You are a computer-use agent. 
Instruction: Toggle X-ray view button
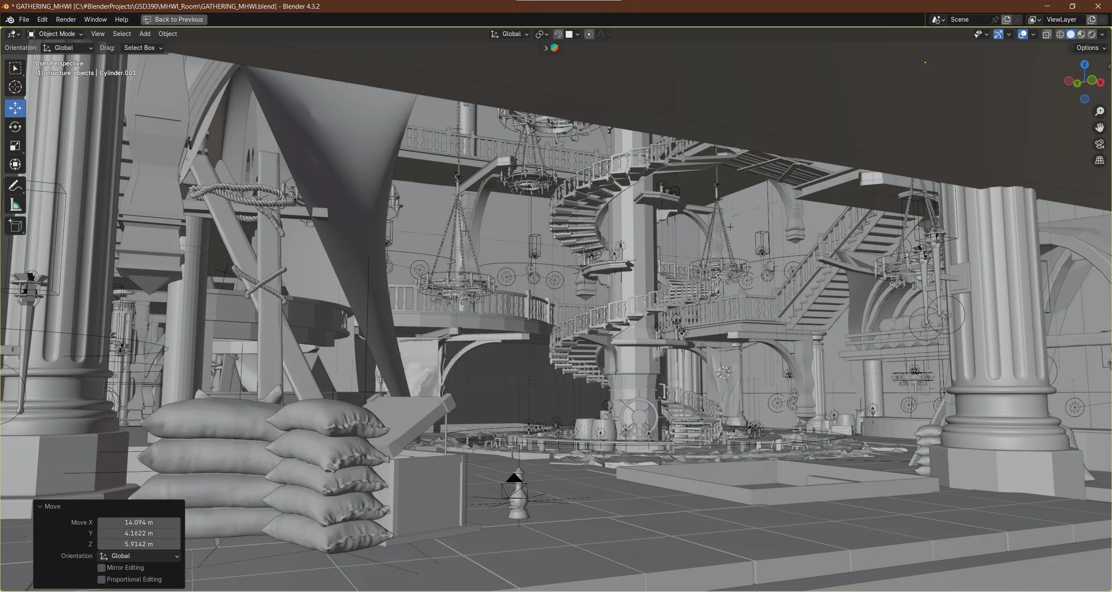[x=1046, y=34]
